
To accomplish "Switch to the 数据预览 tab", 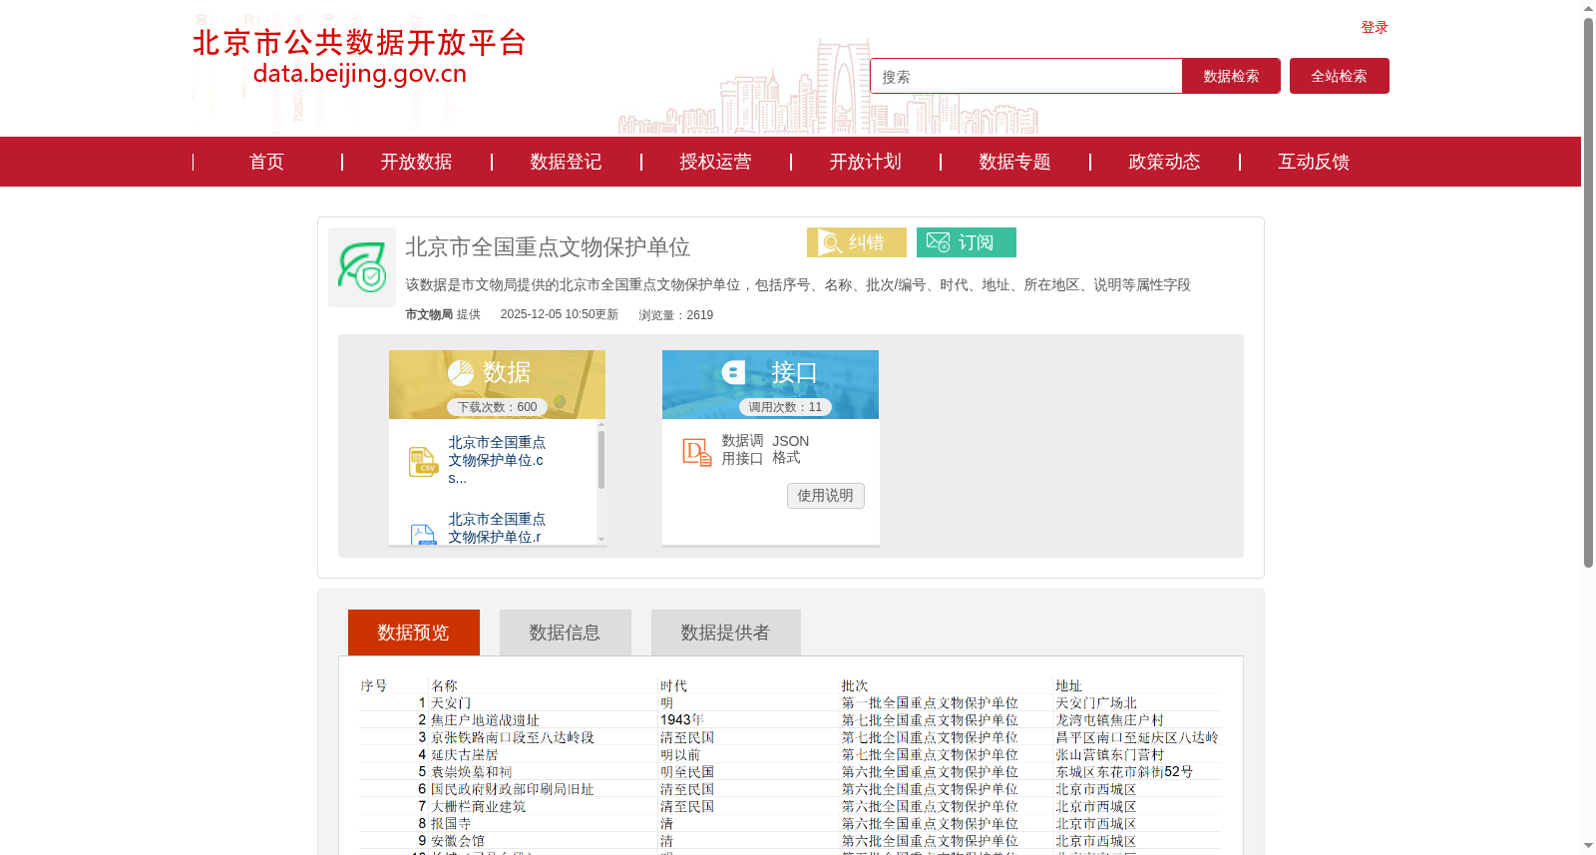I will point(414,633).
